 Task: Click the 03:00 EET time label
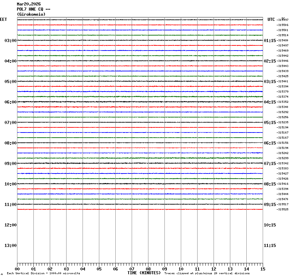(x=10, y=41)
